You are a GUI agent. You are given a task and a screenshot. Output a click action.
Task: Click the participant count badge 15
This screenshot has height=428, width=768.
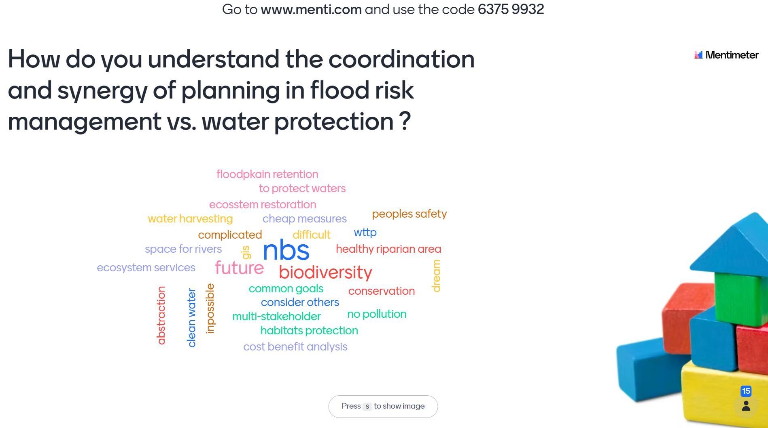coord(746,391)
